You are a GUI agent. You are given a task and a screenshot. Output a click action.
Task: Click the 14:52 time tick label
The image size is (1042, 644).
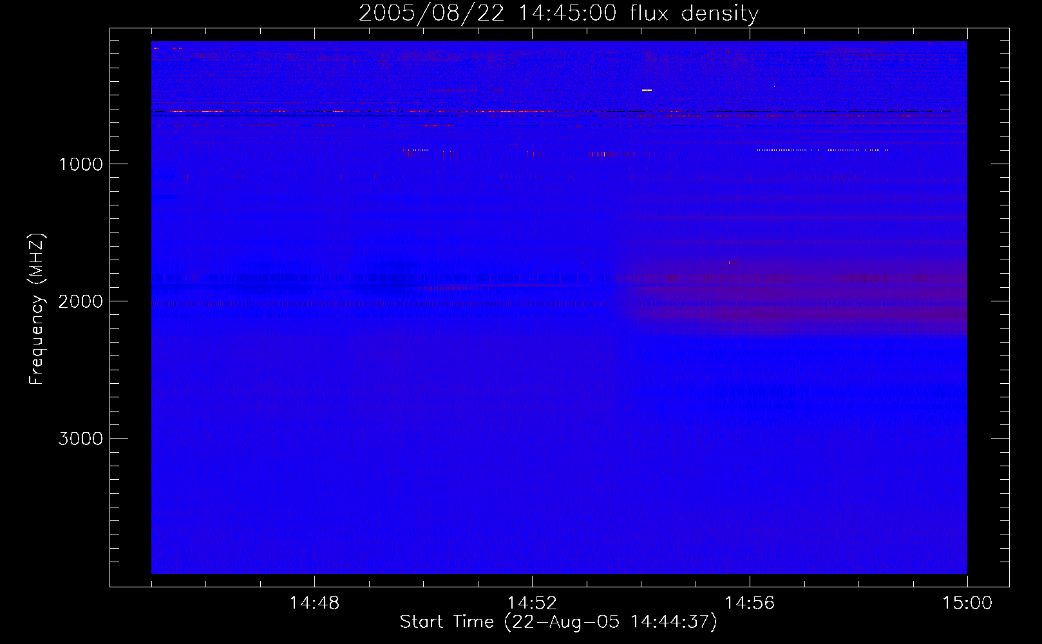532,603
